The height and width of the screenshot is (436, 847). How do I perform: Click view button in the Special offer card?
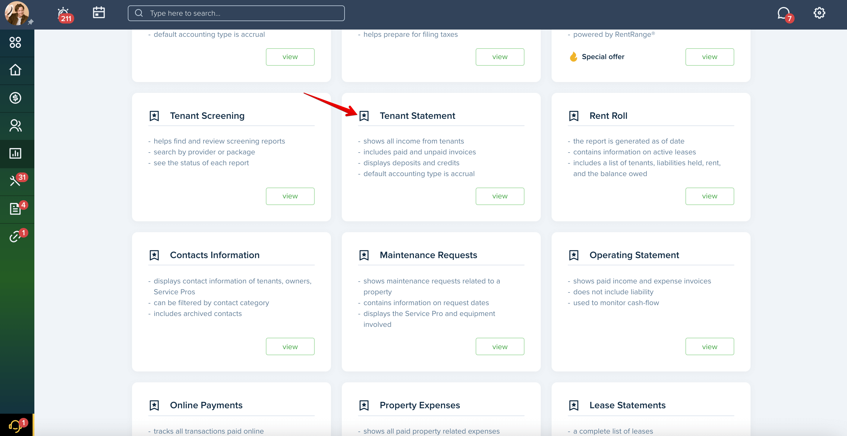pos(710,57)
